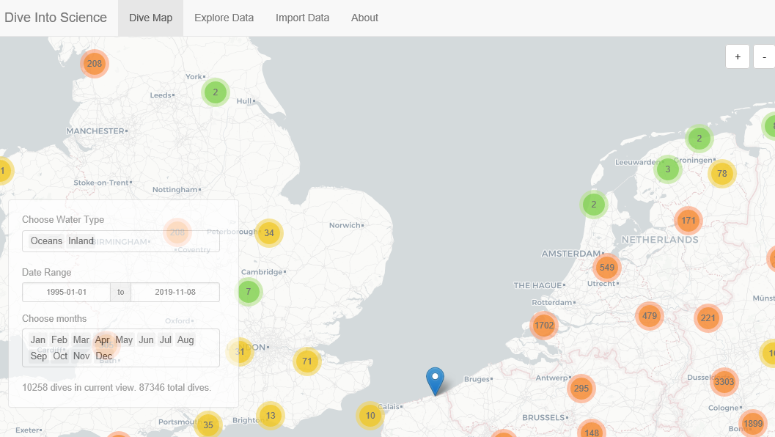Select the 295 cluster near Antwerp

581,388
